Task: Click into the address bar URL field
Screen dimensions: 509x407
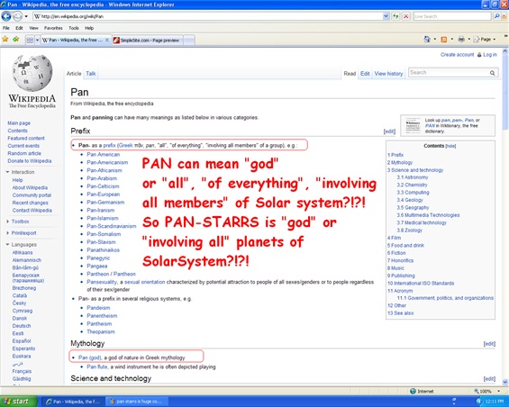Action: [x=208, y=16]
